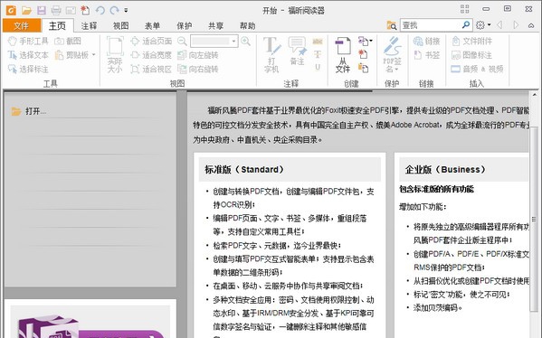Click 适合宽度 fit width
The height and width of the screenshot is (338, 542).
tap(151, 55)
